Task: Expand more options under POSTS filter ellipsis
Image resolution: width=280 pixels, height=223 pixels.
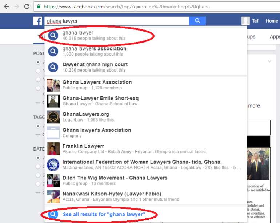Action: pos(38,103)
